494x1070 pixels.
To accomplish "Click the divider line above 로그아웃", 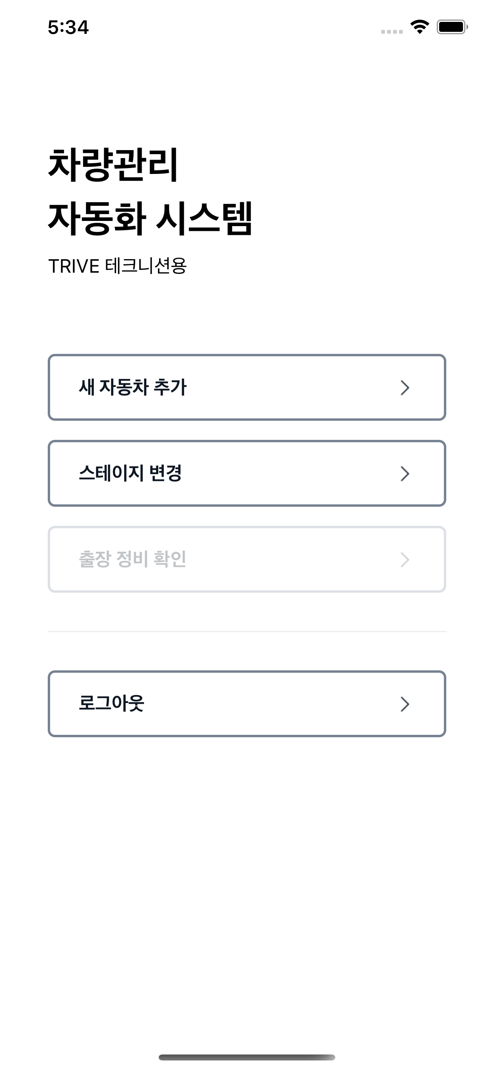I will pos(247,631).
